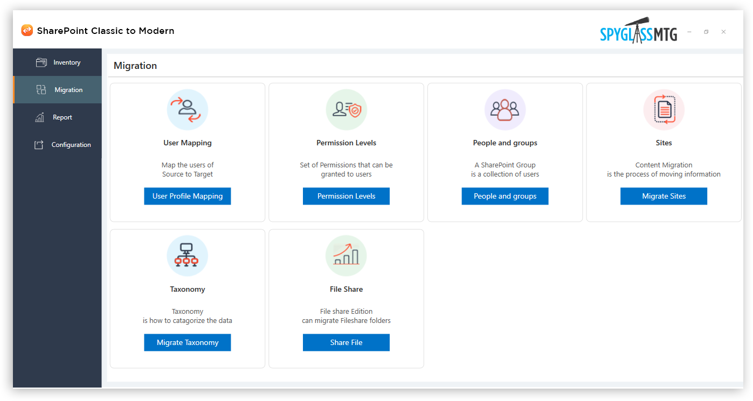Go to the Report section
The height and width of the screenshot is (401, 753).
coord(62,117)
